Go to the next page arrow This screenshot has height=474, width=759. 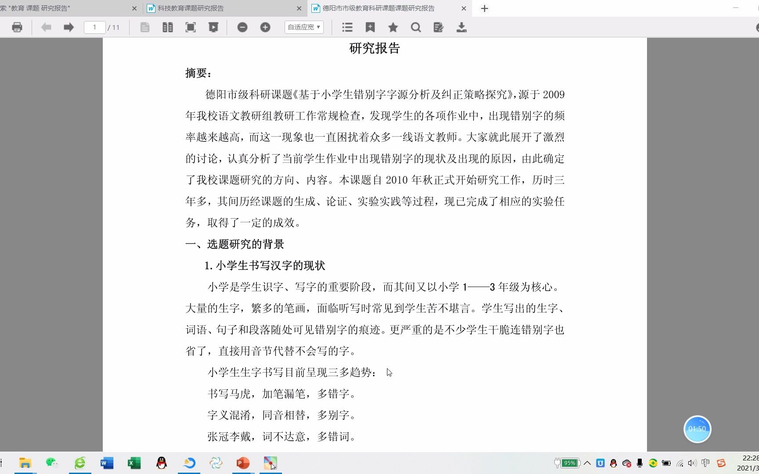(x=69, y=27)
